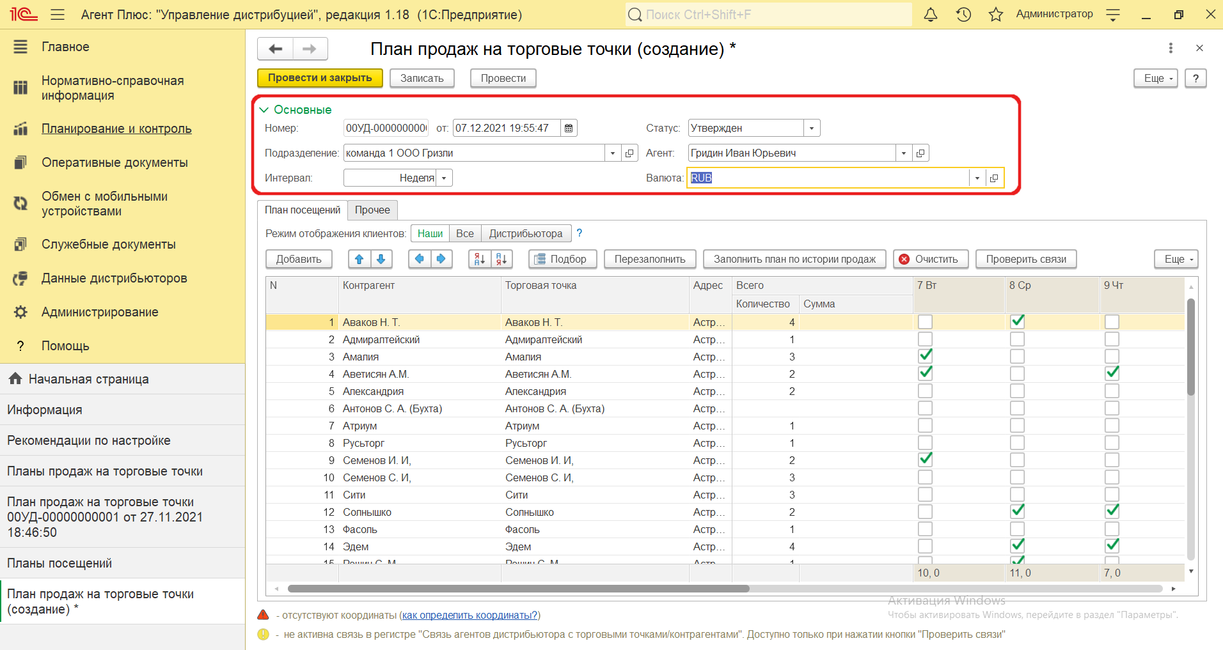Go forward with right arrow
Image resolution: width=1223 pixels, height=650 pixels.
[310, 49]
